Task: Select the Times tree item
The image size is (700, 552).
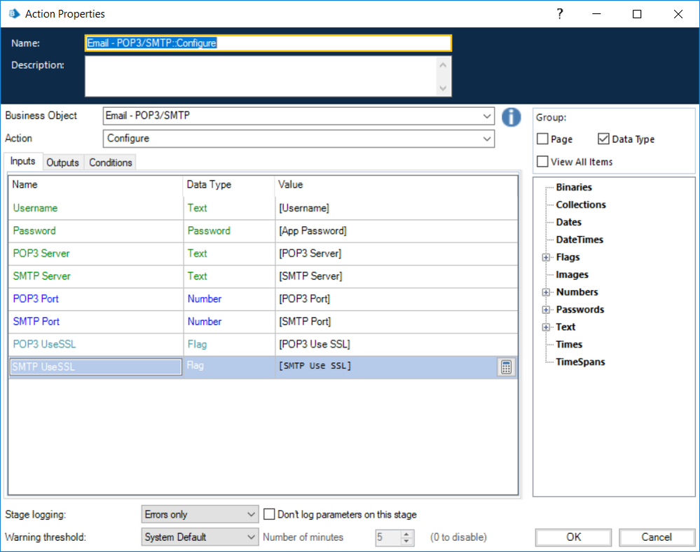Action: (569, 345)
